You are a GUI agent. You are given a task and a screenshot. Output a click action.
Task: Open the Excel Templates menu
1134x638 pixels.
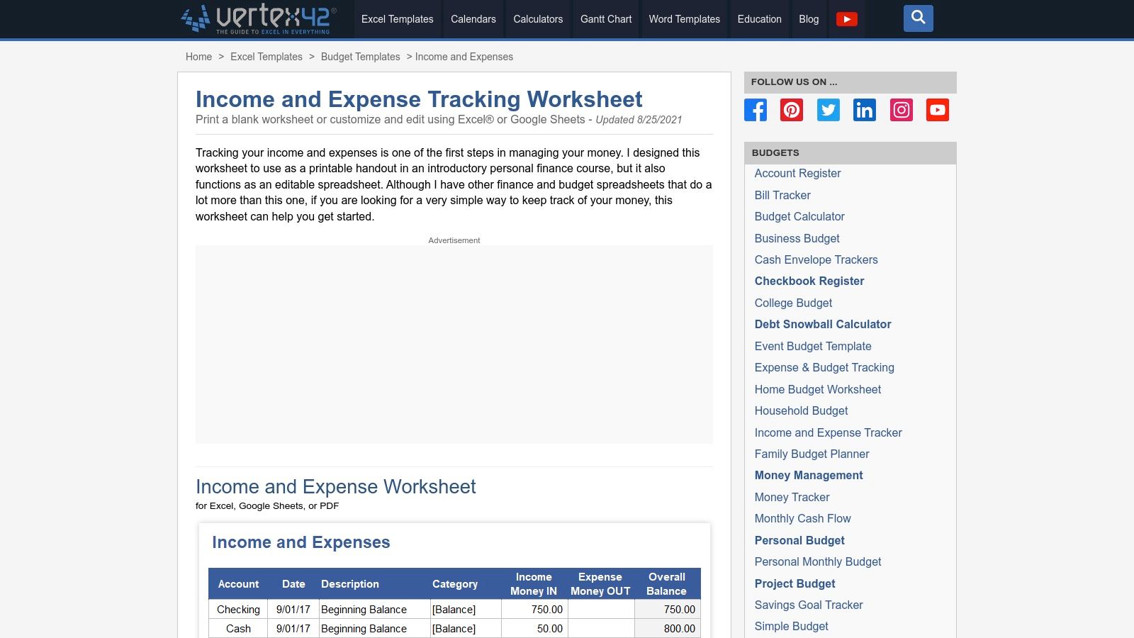397,19
